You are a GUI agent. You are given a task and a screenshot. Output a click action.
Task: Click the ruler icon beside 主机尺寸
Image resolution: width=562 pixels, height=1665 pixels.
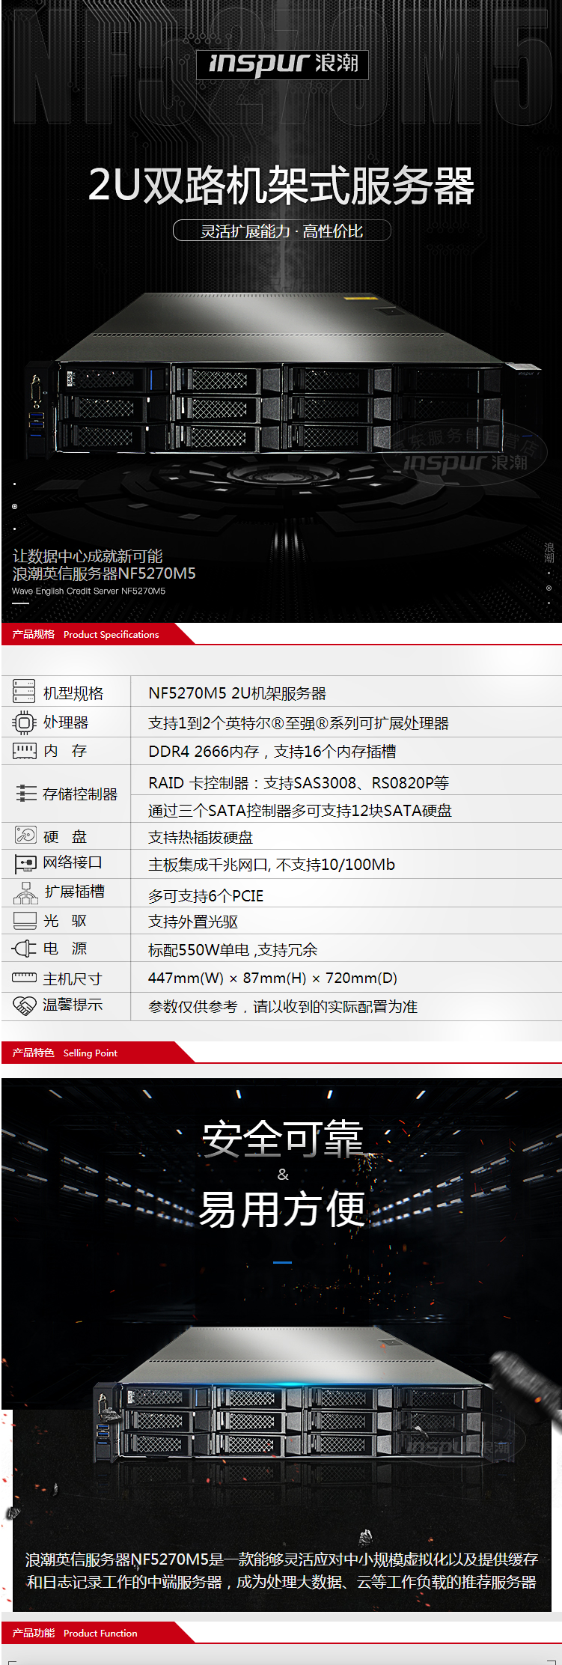click(x=24, y=978)
